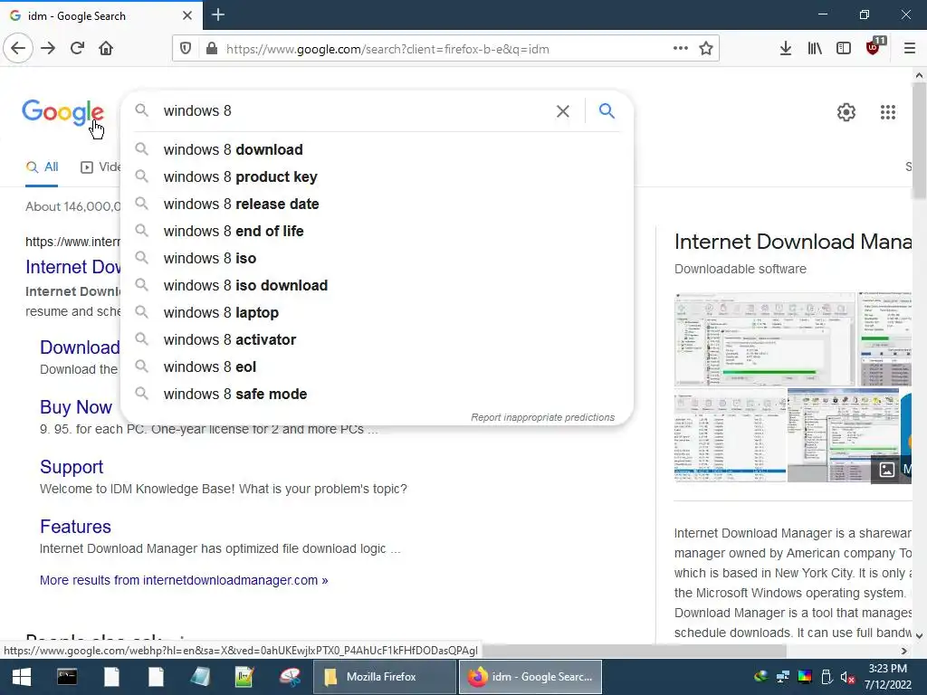Image resolution: width=927 pixels, height=695 pixels.
Task: Choose suggestion windows 8 end of life
Action: point(377,231)
